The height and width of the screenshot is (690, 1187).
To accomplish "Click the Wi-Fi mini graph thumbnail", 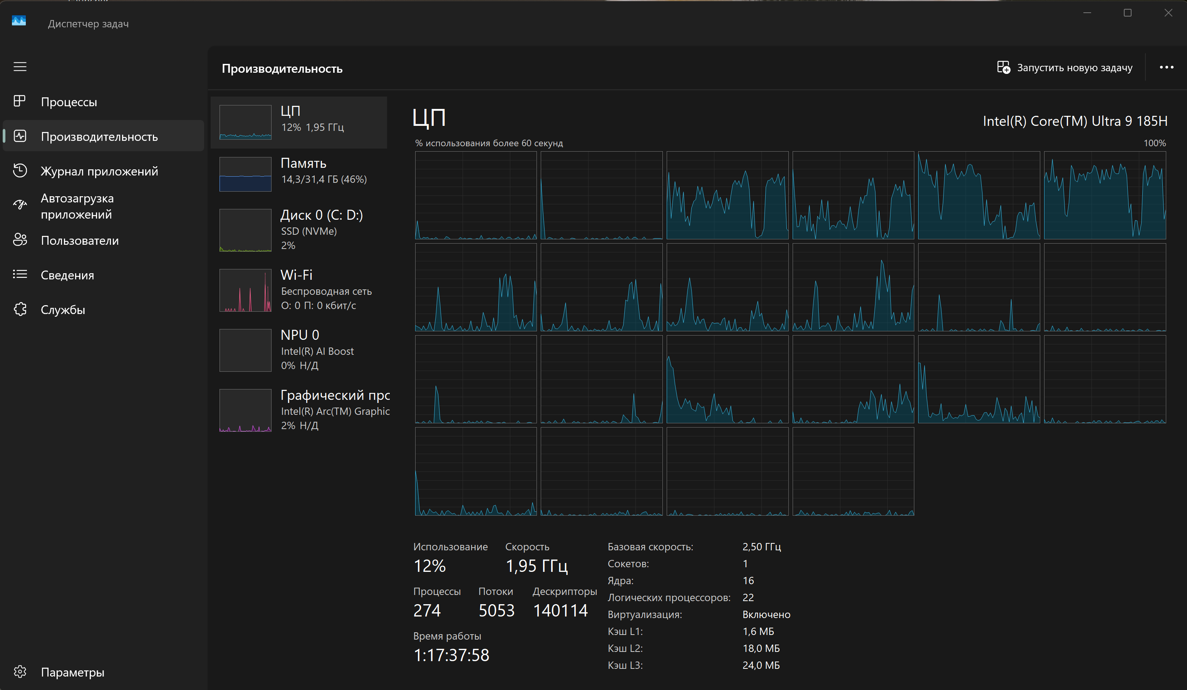I will [x=245, y=290].
